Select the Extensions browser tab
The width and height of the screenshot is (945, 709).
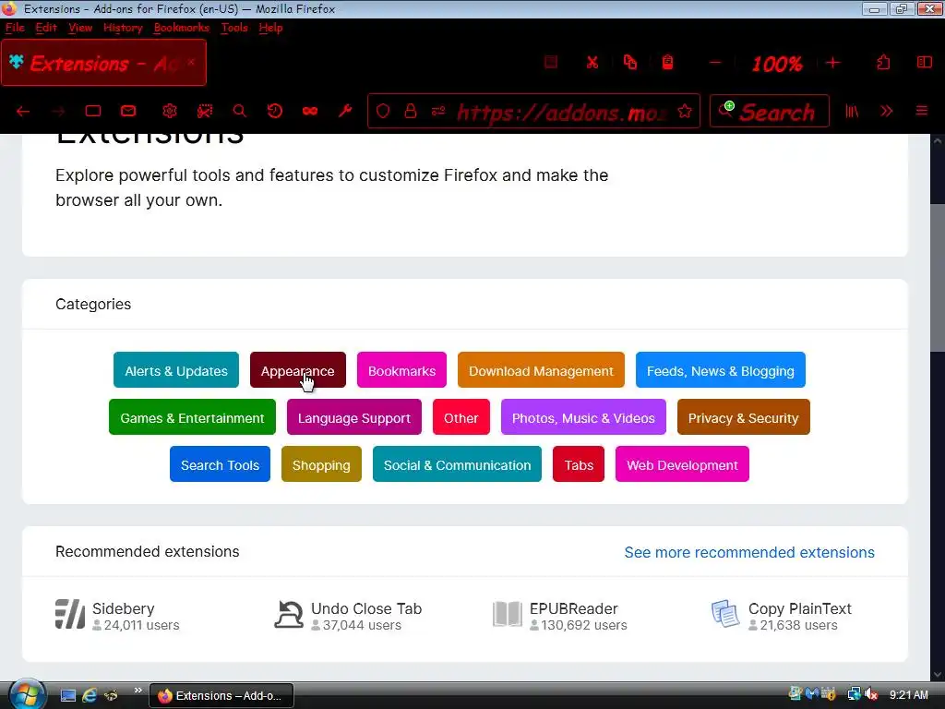(x=103, y=63)
